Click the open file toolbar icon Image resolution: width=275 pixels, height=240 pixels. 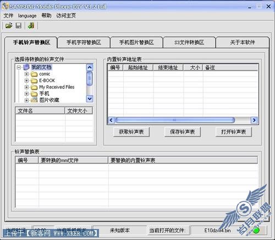click(x=9, y=25)
